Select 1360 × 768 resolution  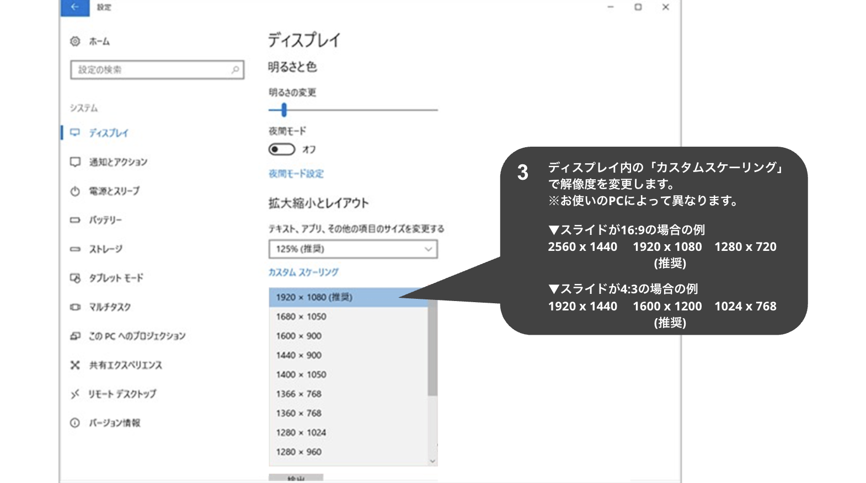349,413
